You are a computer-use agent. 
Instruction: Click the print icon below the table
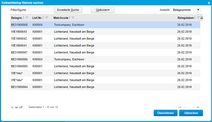click(16, 107)
